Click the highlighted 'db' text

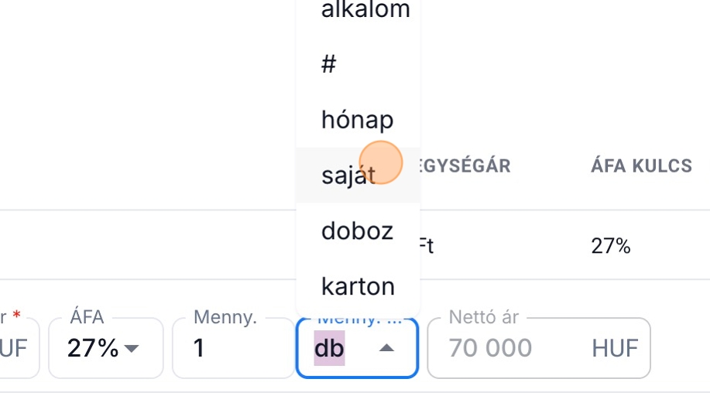[x=329, y=349]
